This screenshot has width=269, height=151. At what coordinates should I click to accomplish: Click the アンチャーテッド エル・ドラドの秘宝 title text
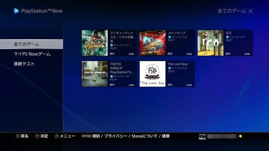[121, 37]
